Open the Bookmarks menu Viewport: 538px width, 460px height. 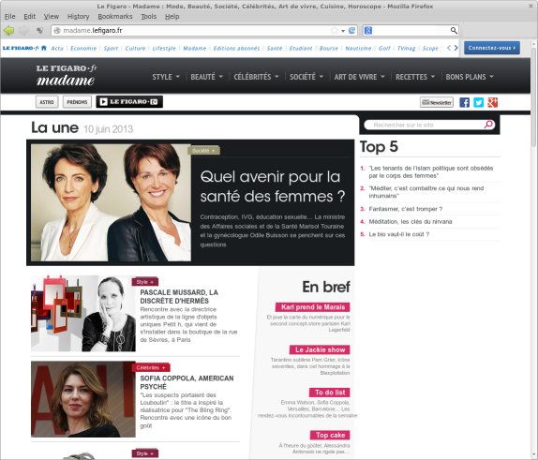(115, 17)
